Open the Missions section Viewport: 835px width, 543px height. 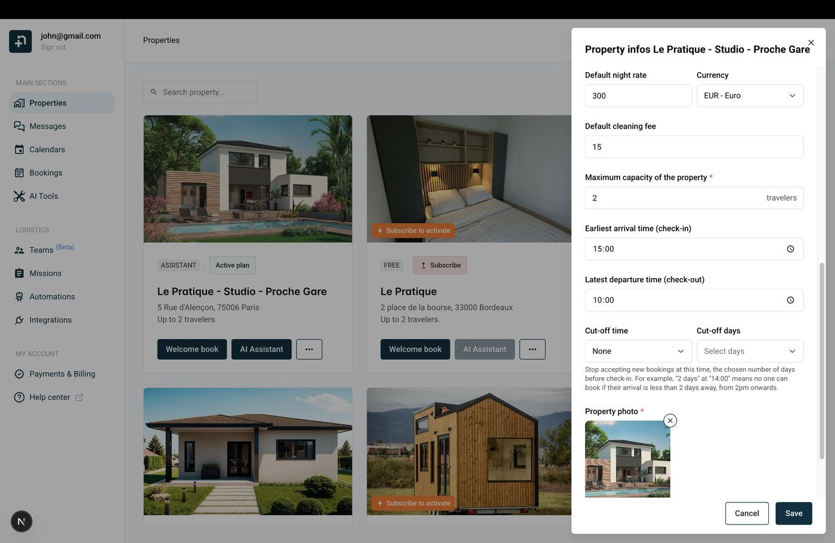(x=45, y=273)
